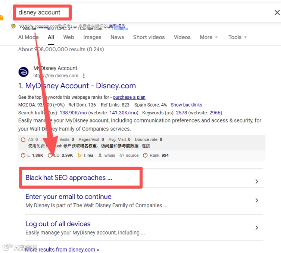The width and height of the screenshot is (281, 253).
Task: Click the 'LD: 2.99K' value
Action: click(64, 156)
